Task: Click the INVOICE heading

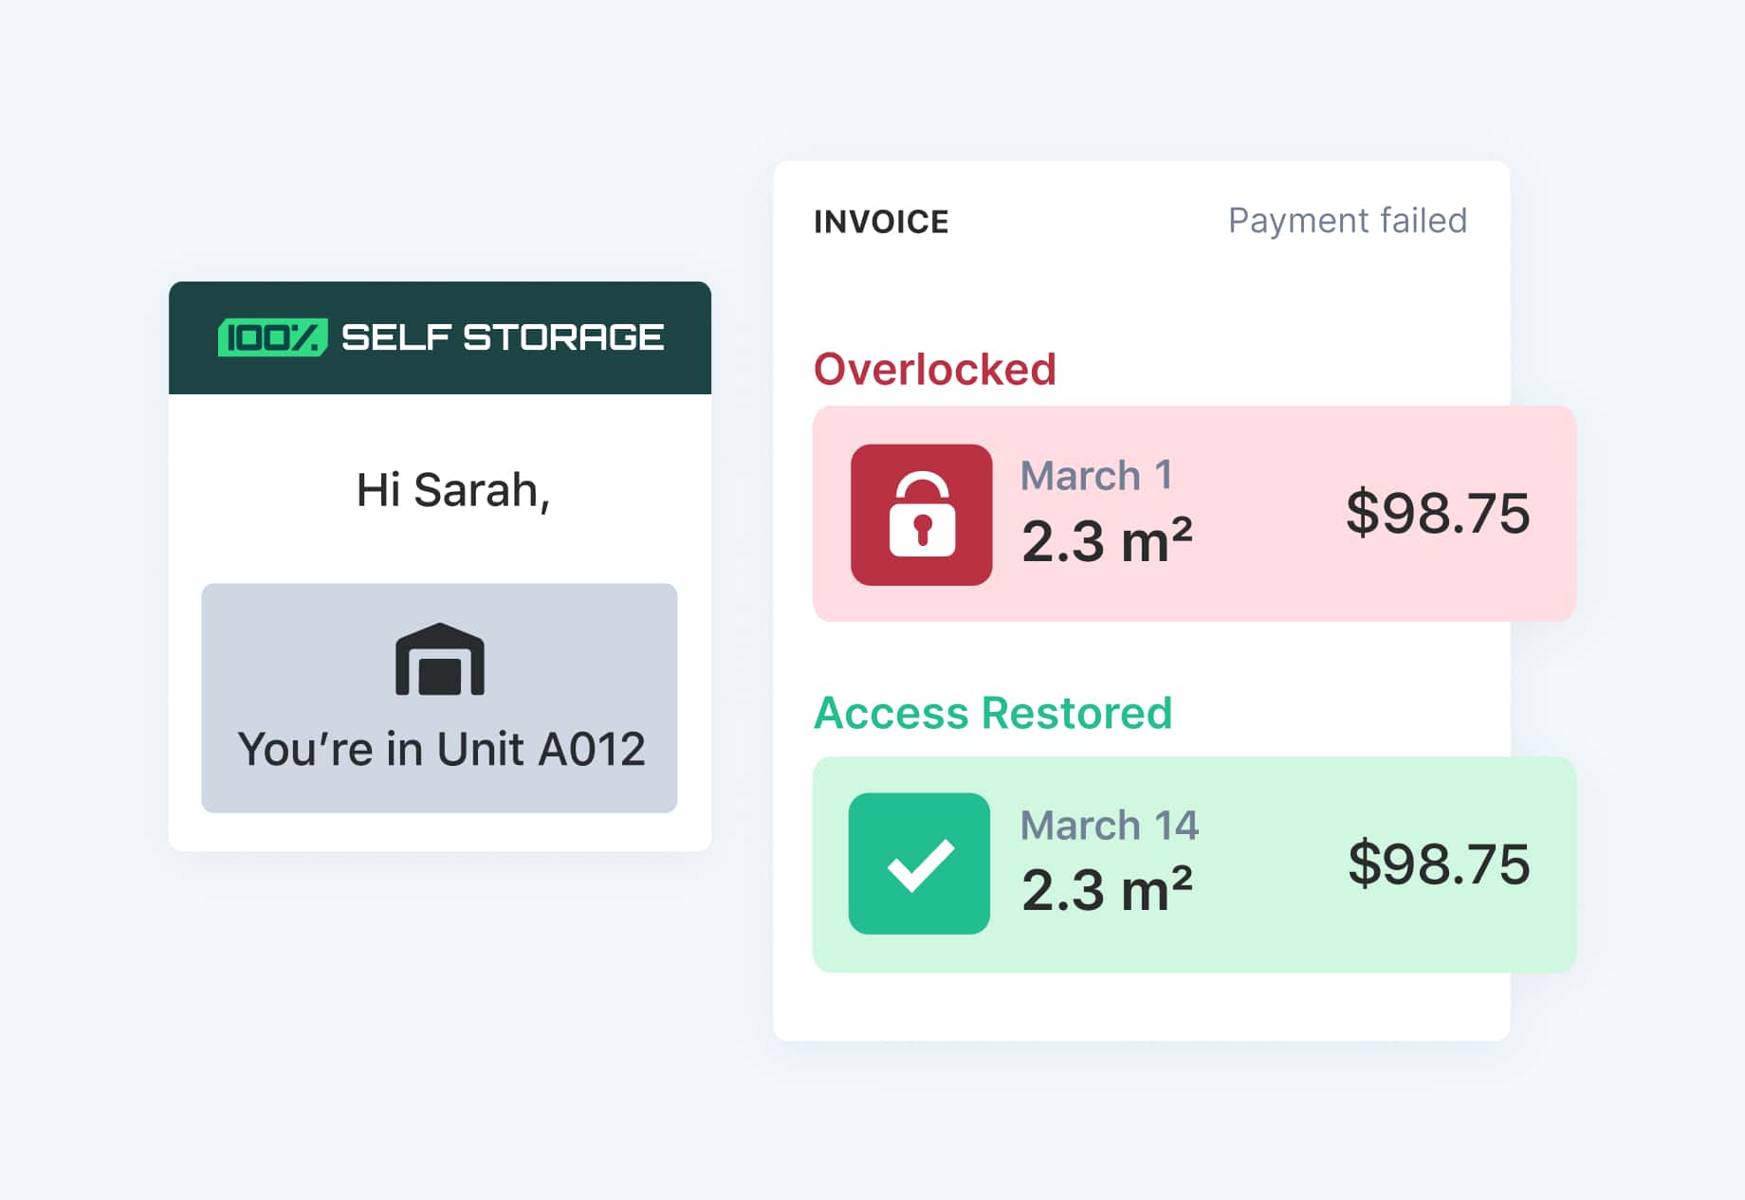Action: tap(881, 222)
